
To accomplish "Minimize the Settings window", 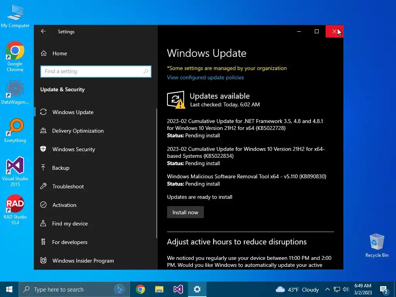I will pos(299,31).
